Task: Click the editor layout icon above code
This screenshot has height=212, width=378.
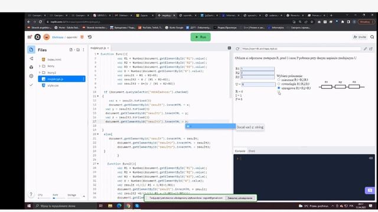Action: point(229,48)
